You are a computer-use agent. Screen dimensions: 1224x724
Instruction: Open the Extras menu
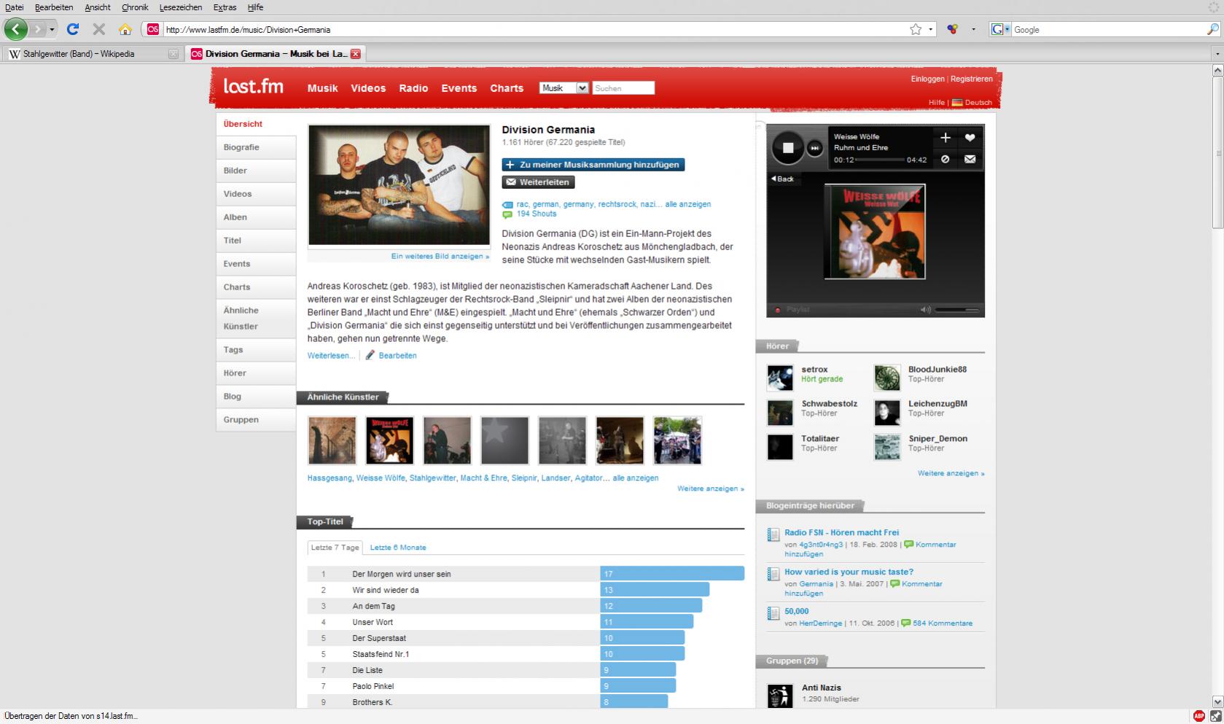tap(225, 7)
